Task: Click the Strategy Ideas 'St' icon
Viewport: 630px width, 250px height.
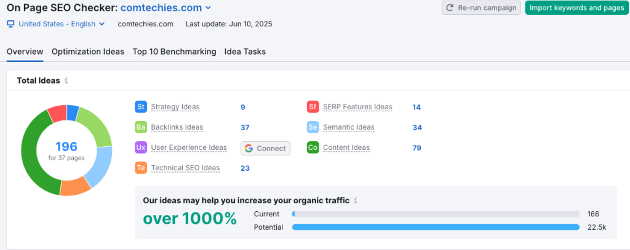Action: (x=141, y=107)
